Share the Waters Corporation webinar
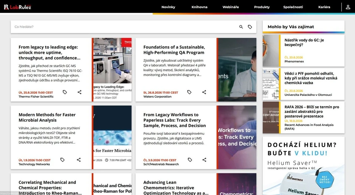 (204, 92)
